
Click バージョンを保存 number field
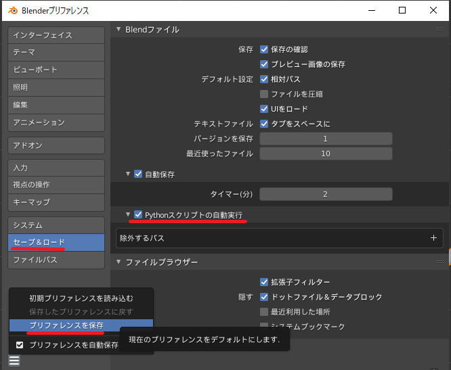pos(326,139)
